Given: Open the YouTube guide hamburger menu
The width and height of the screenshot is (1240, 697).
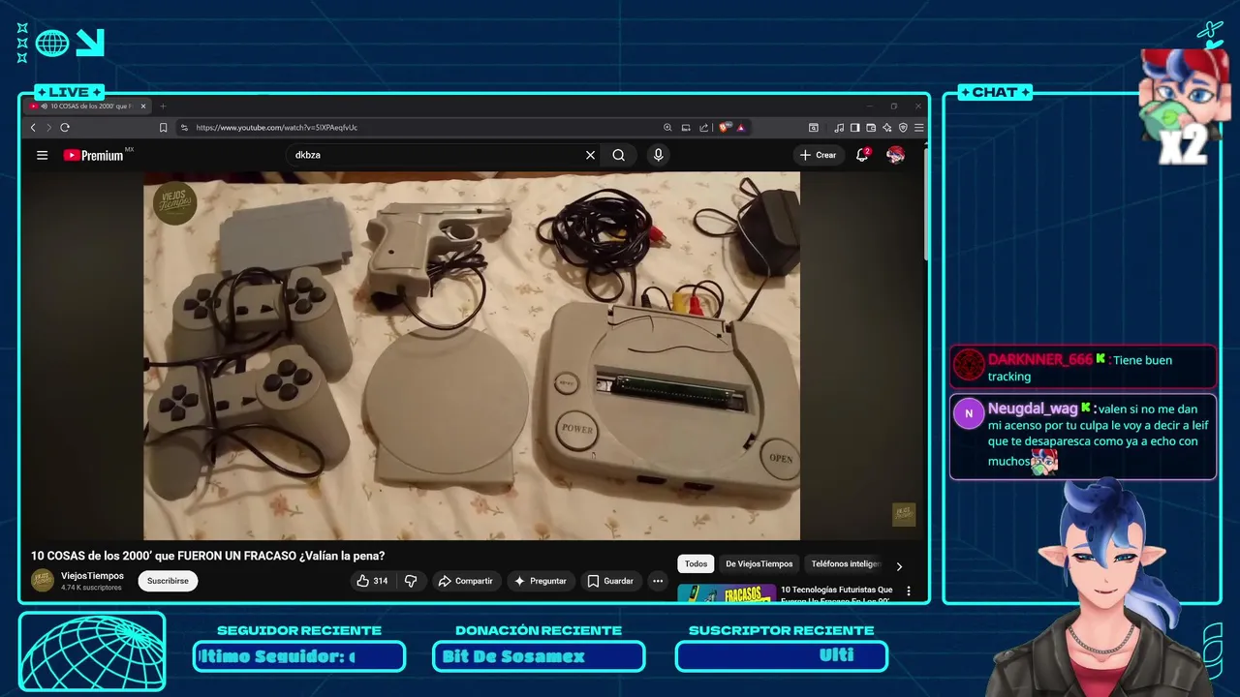Looking at the screenshot, I should [x=42, y=155].
